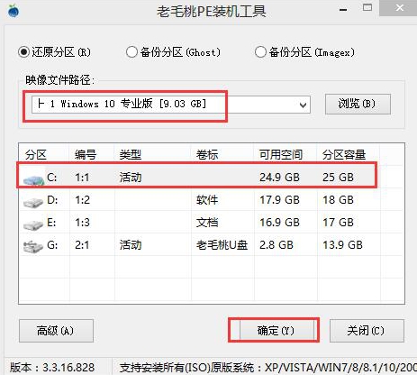
Task: Click the 2.8 GB free space value
Action: [276, 245]
